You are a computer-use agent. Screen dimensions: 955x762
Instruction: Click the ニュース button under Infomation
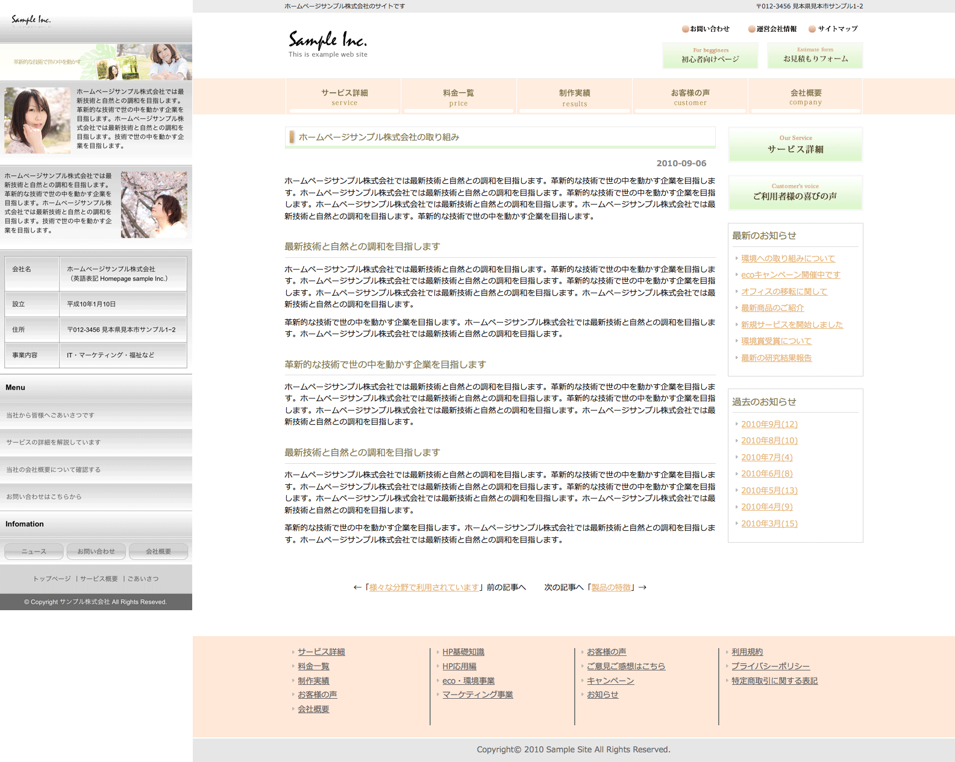click(34, 552)
